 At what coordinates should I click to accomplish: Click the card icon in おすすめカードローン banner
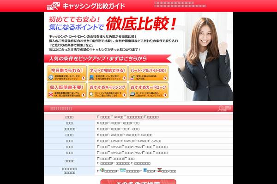(132, 94)
